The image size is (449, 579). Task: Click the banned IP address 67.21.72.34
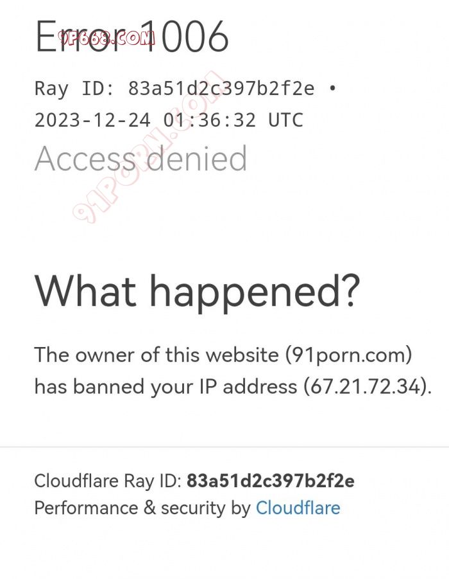point(366,386)
